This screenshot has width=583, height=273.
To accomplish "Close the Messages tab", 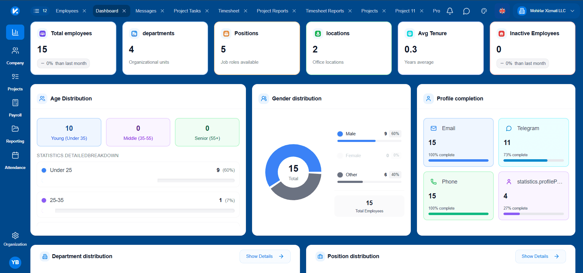I will coord(162,11).
